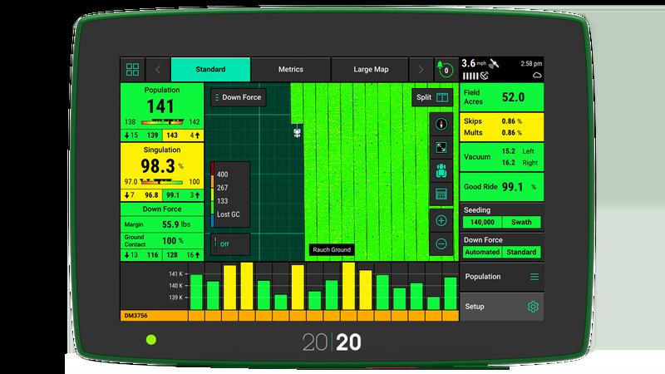
Task: Open Population hamburger menu icon
Action: 534,277
